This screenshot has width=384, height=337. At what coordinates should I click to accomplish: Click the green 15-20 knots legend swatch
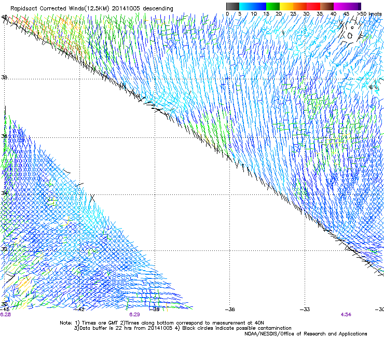click(x=273, y=6)
